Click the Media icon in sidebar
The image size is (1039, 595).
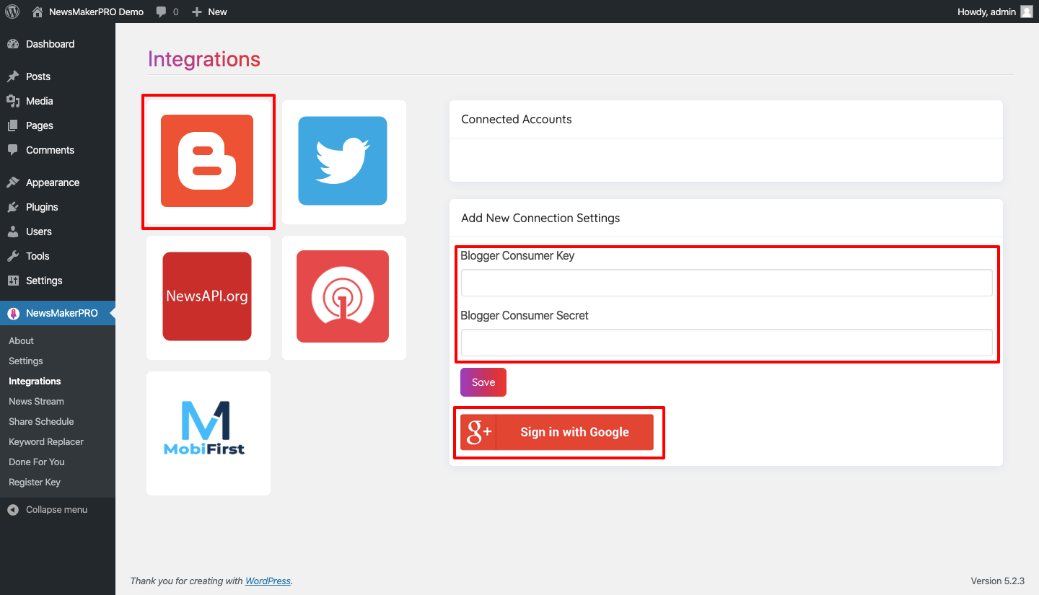pyautogui.click(x=13, y=101)
